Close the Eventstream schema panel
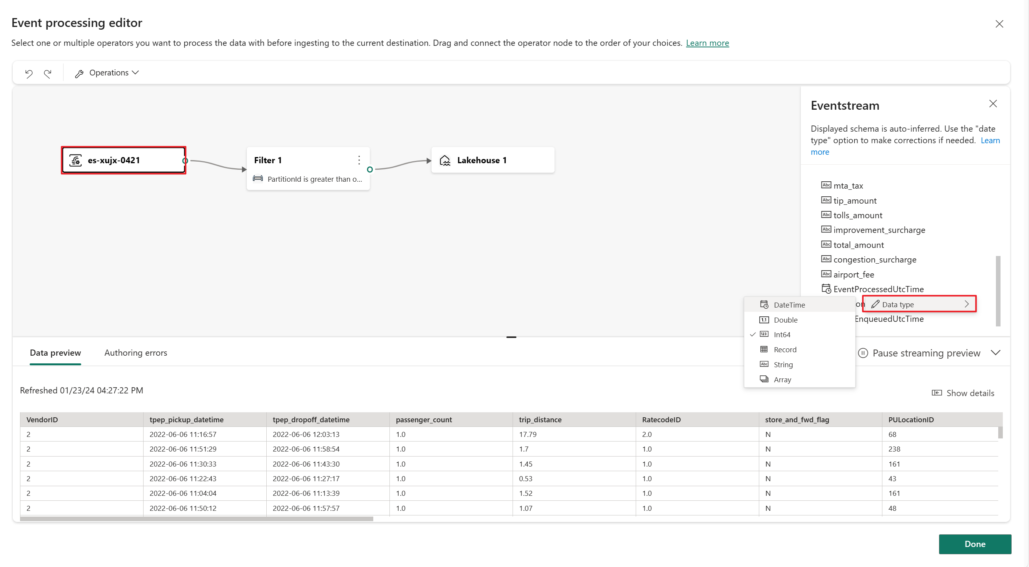 993,104
